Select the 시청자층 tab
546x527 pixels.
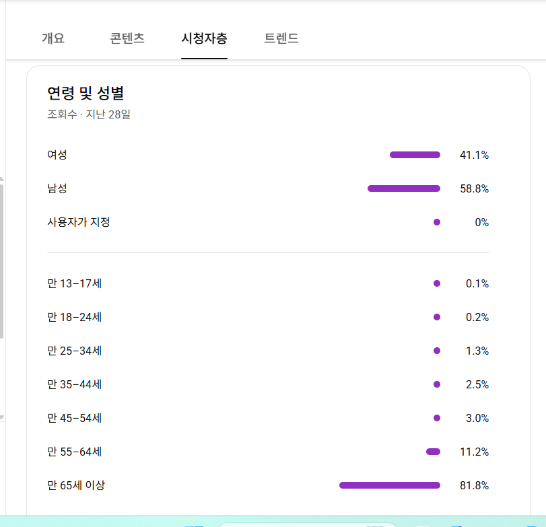[x=204, y=38]
